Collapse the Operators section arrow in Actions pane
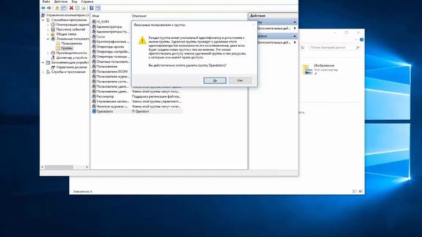Viewport: 422px width, 237px height. tap(295, 36)
